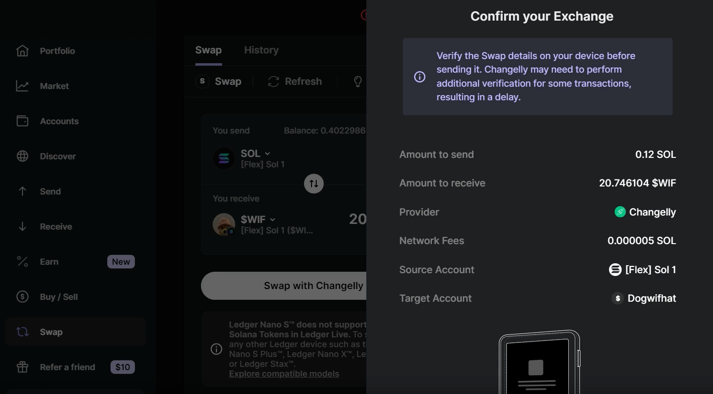This screenshot has height=394, width=713.
Task: Click the Send up-arrow icon
Action: pyautogui.click(x=22, y=191)
